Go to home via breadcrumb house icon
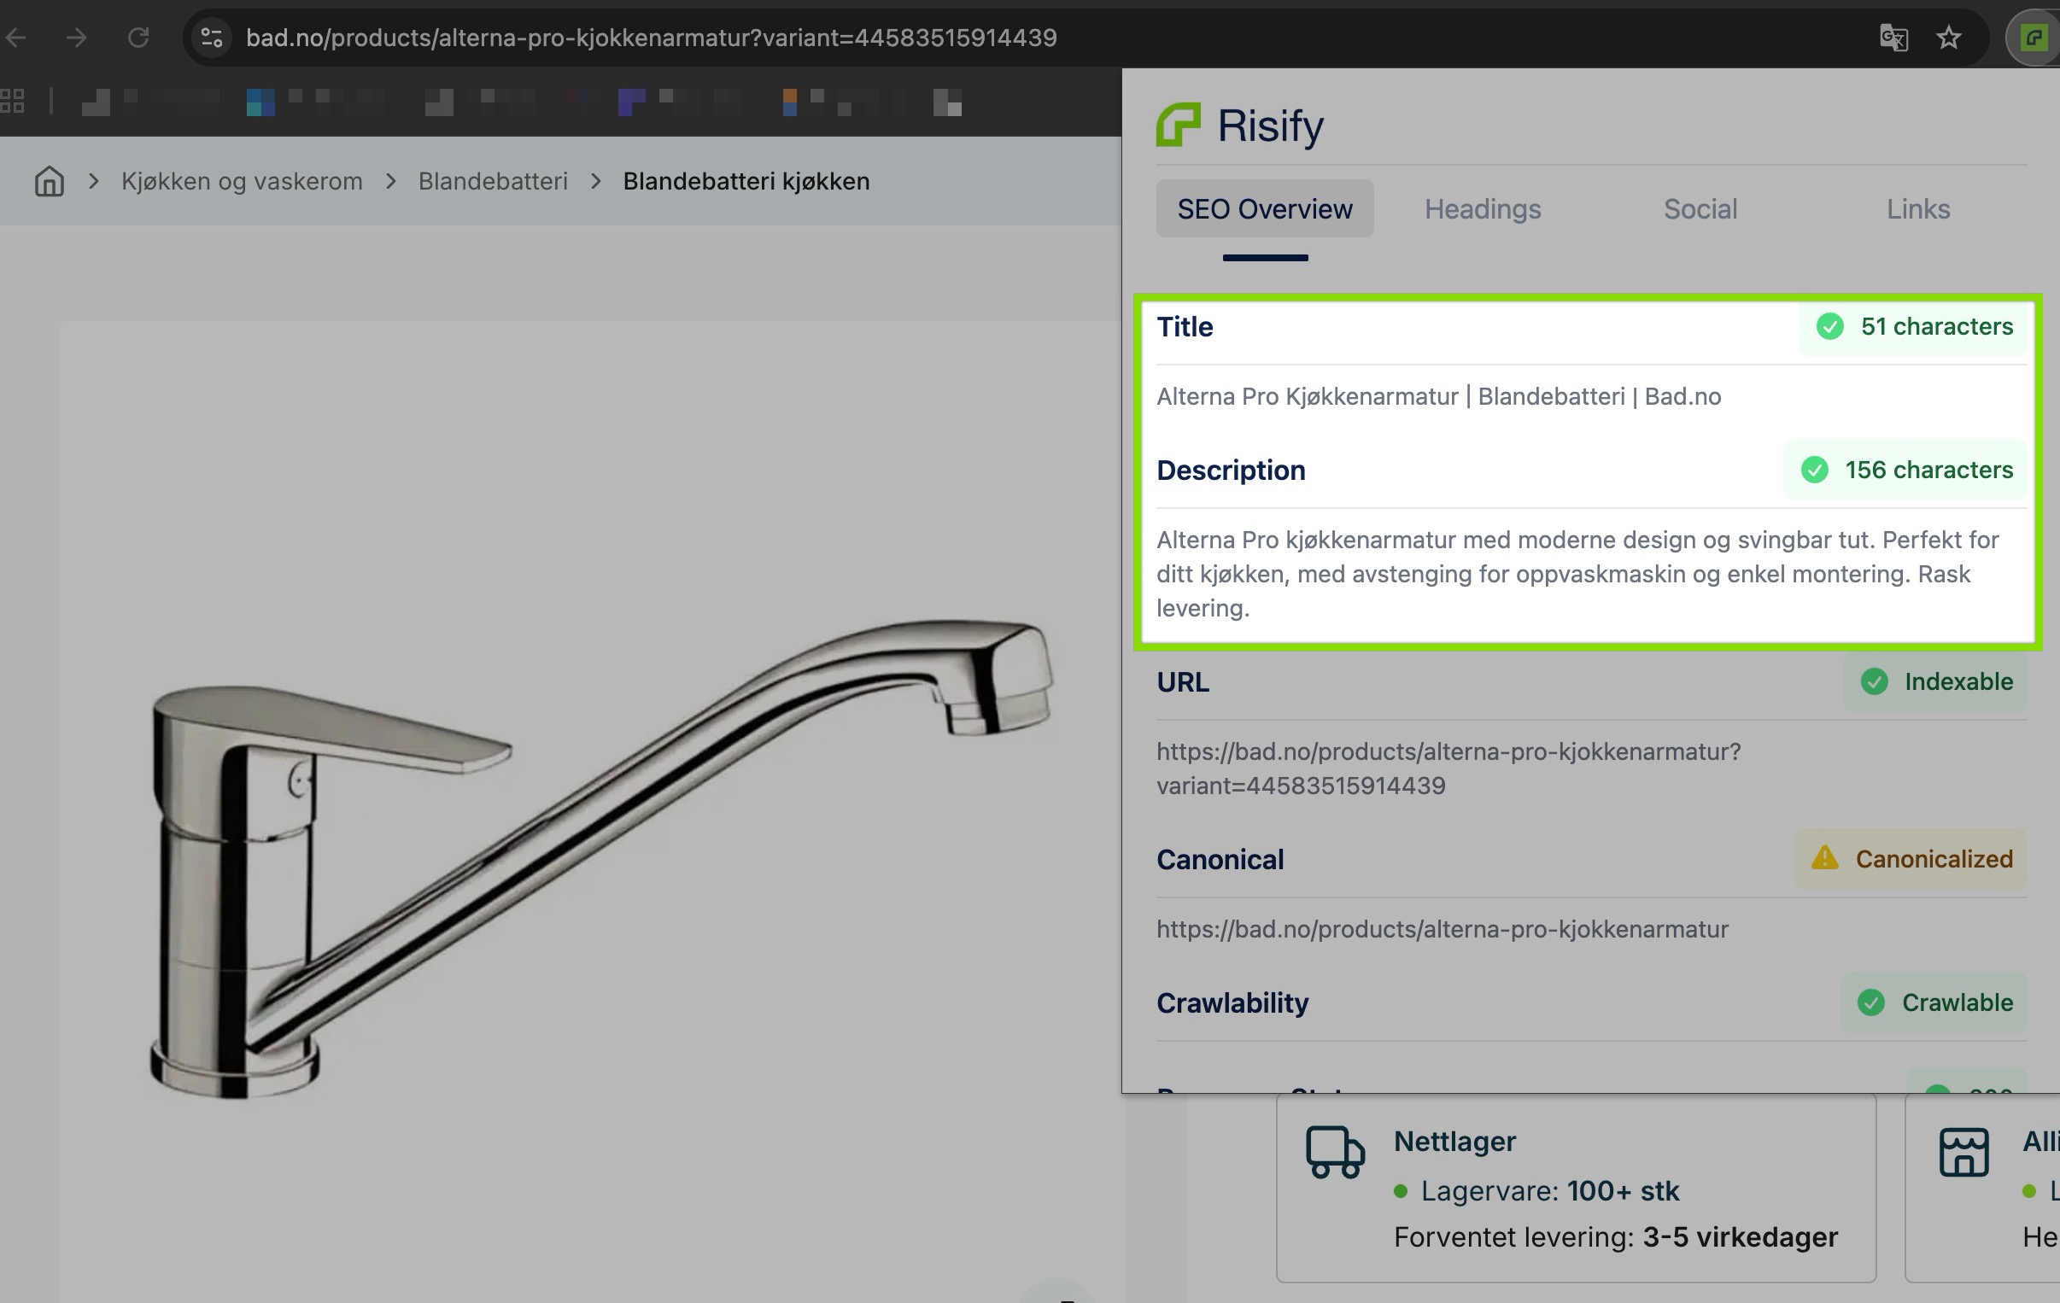 [x=49, y=181]
